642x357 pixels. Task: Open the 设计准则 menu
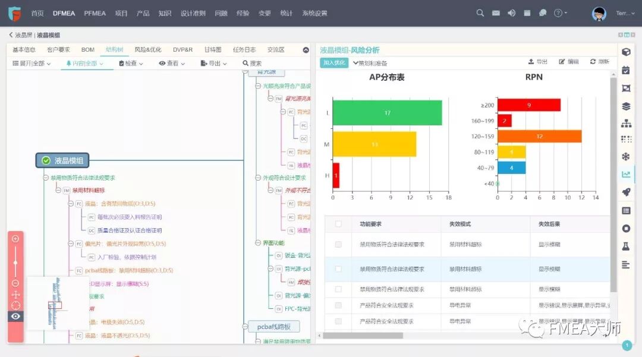(193, 13)
